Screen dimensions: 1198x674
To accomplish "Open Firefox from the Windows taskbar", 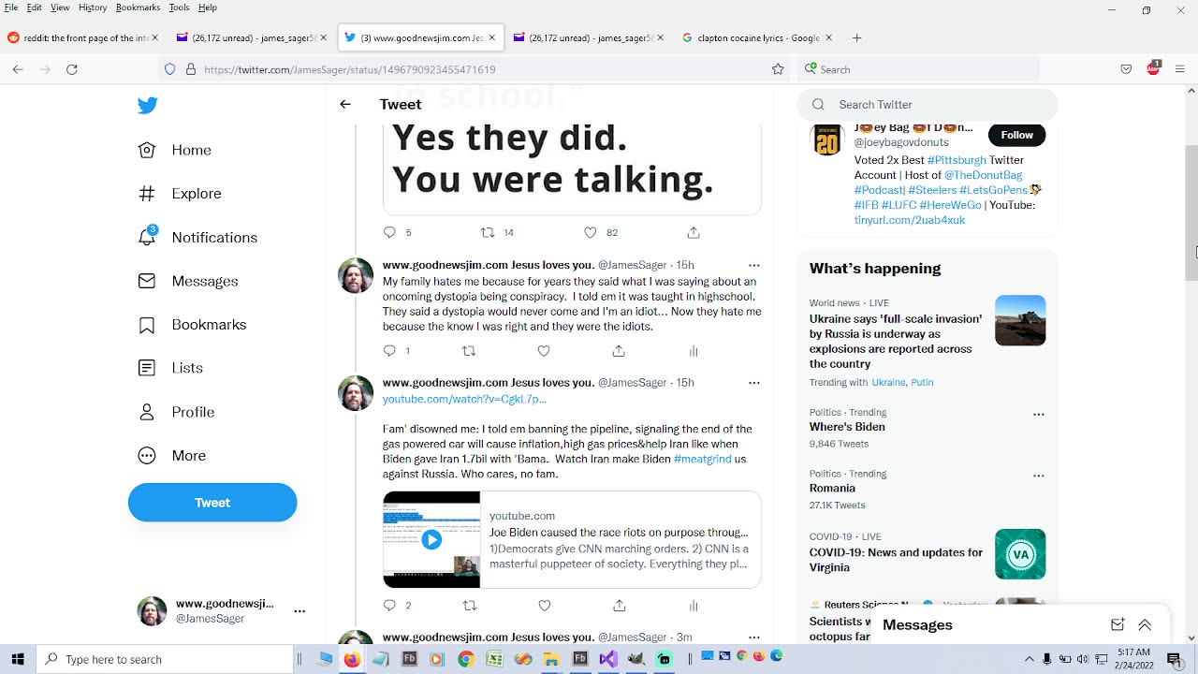I will 351,659.
